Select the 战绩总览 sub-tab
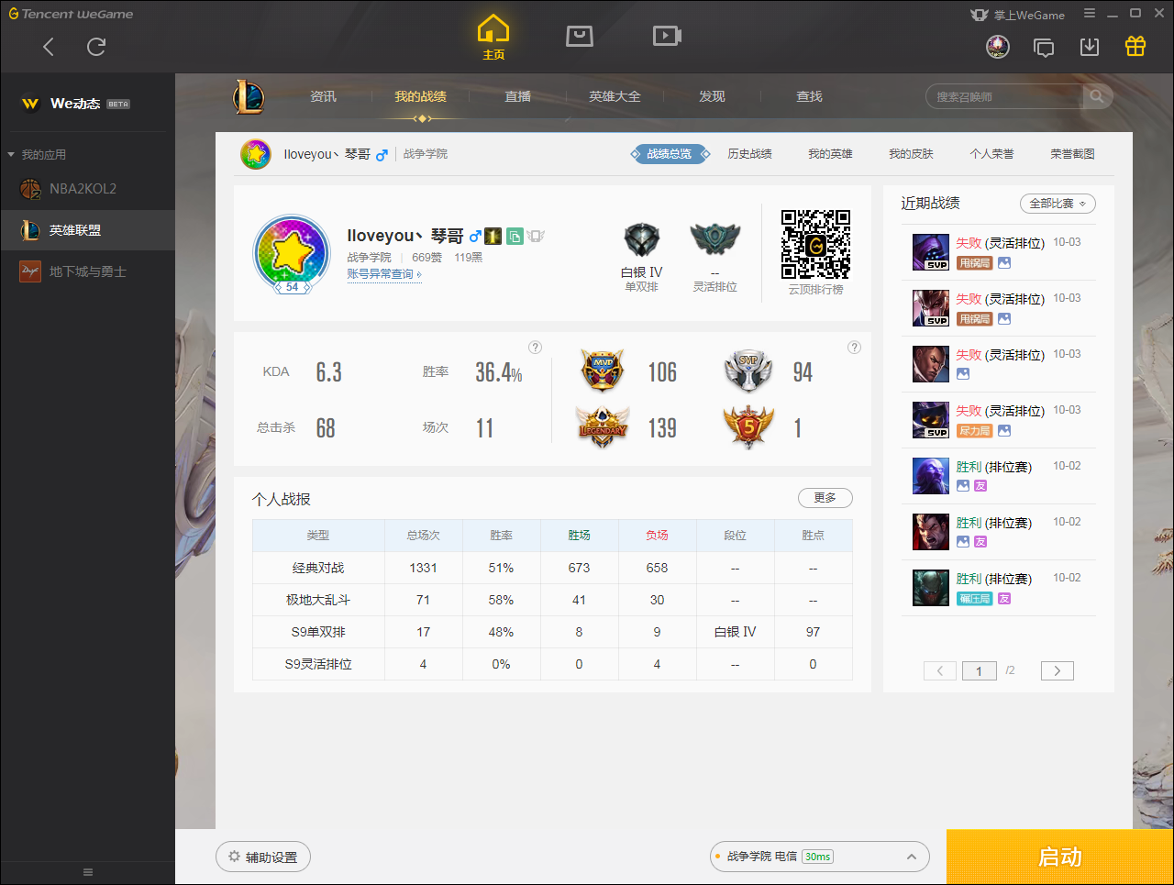The height and width of the screenshot is (885, 1174). [670, 154]
